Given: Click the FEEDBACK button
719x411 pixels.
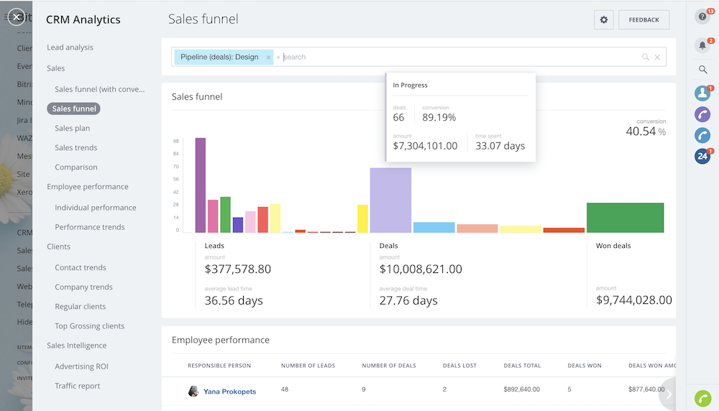Looking at the screenshot, I should point(644,20).
